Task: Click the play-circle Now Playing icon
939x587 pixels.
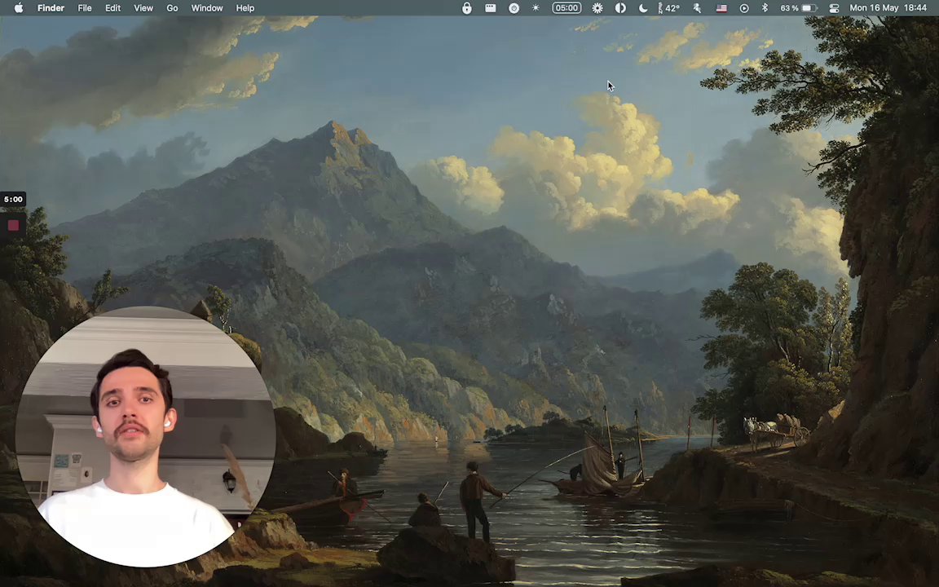Action: (744, 8)
